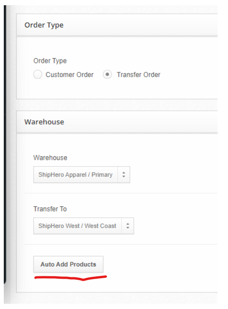The width and height of the screenshot is (228, 309).
Task: Click the Transfer Order label text
Action: [x=139, y=75]
